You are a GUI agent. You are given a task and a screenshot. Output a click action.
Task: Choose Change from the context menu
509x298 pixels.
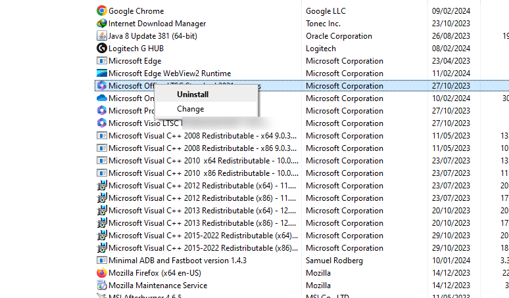191,109
